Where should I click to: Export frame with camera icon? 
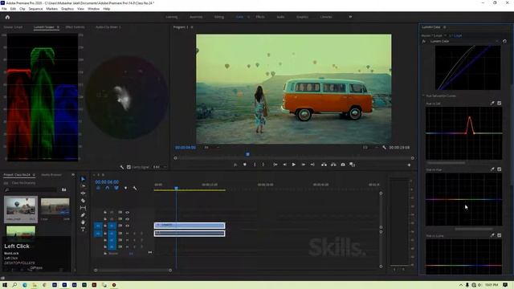coord(343,165)
